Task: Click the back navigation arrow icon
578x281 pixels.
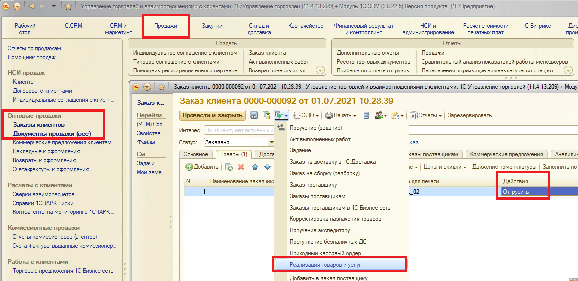Action: tap(32, 7)
